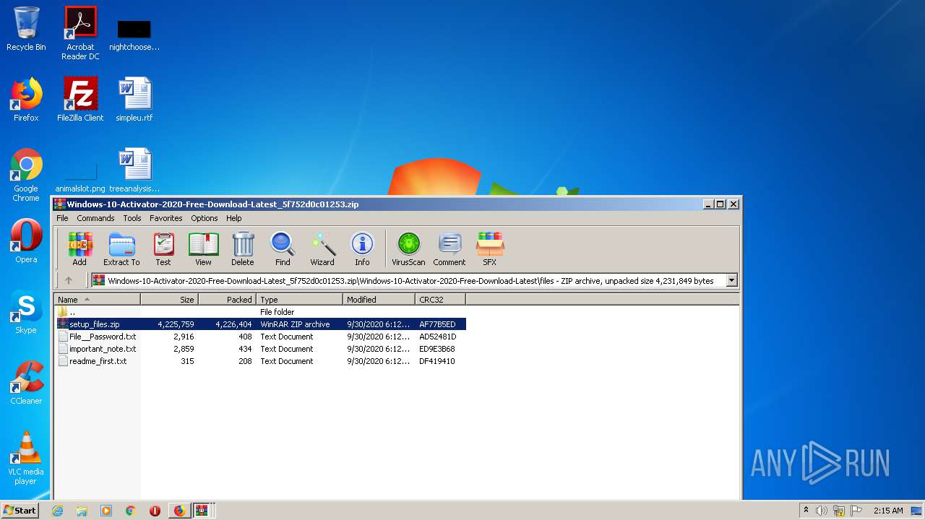Open Windows Explorer folder taskbar icon
Viewport: 925px width, 520px height.
82,511
